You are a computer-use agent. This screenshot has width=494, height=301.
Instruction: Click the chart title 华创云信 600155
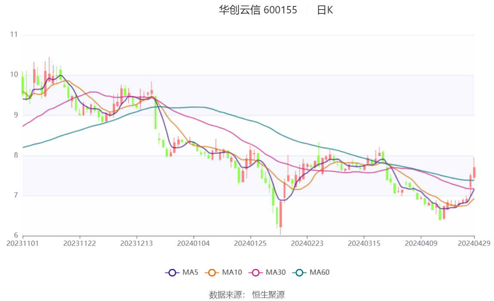(x=258, y=10)
